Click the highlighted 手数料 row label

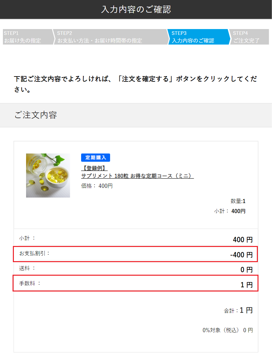tap(30, 283)
